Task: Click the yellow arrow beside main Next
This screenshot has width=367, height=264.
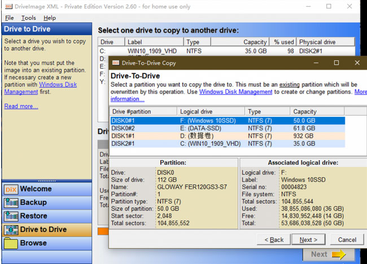Action: tap(339, 254)
